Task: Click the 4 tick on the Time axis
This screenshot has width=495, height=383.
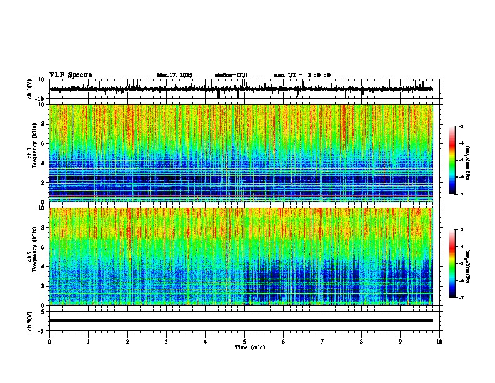Action: point(206,342)
